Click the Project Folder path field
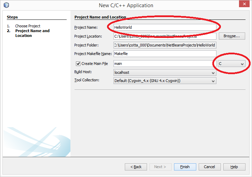The height and width of the screenshot is (177, 252). [165, 45]
